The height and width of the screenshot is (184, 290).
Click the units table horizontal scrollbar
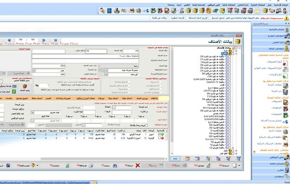[102, 159]
